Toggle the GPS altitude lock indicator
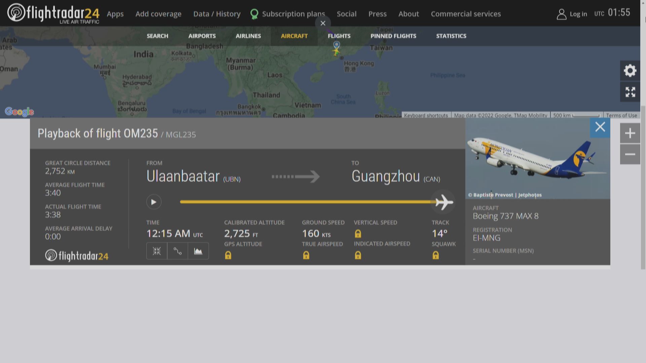 click(x=228, y=255)
